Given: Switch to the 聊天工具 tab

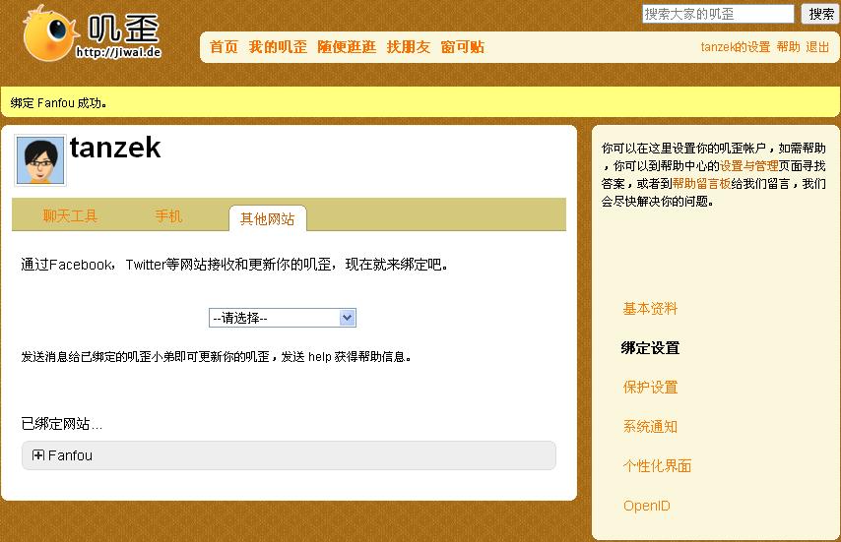Looking at the screenshot, I should 70,215.
